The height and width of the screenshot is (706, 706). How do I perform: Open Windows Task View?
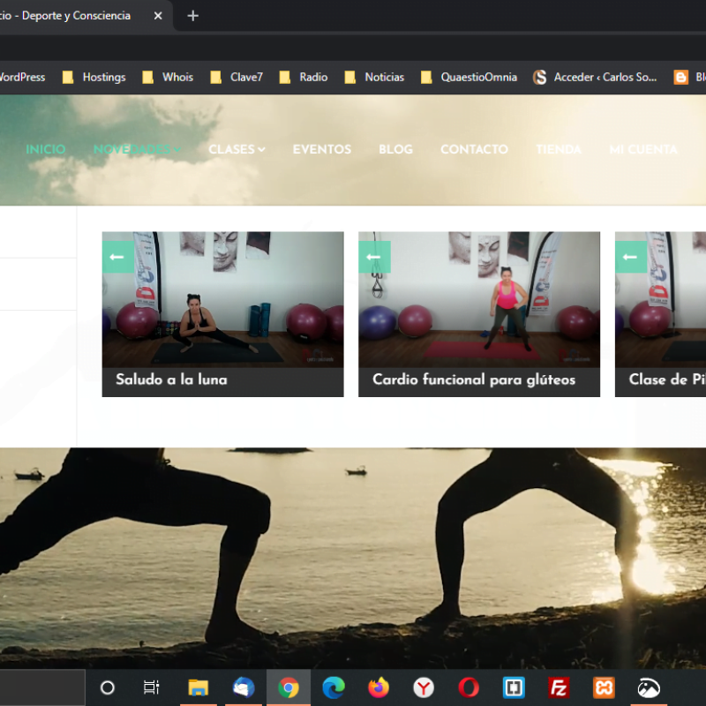click(152, 687)
